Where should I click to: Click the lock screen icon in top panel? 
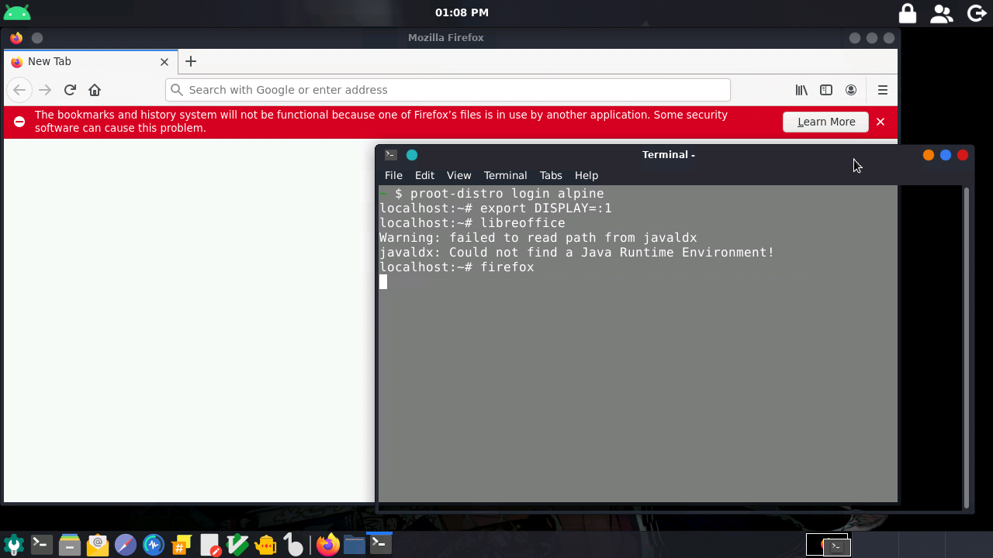click(907, 13)
